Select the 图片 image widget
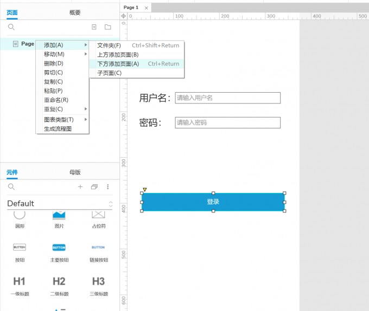This screenshot has width=369, height=311. [x=59, y=219]
